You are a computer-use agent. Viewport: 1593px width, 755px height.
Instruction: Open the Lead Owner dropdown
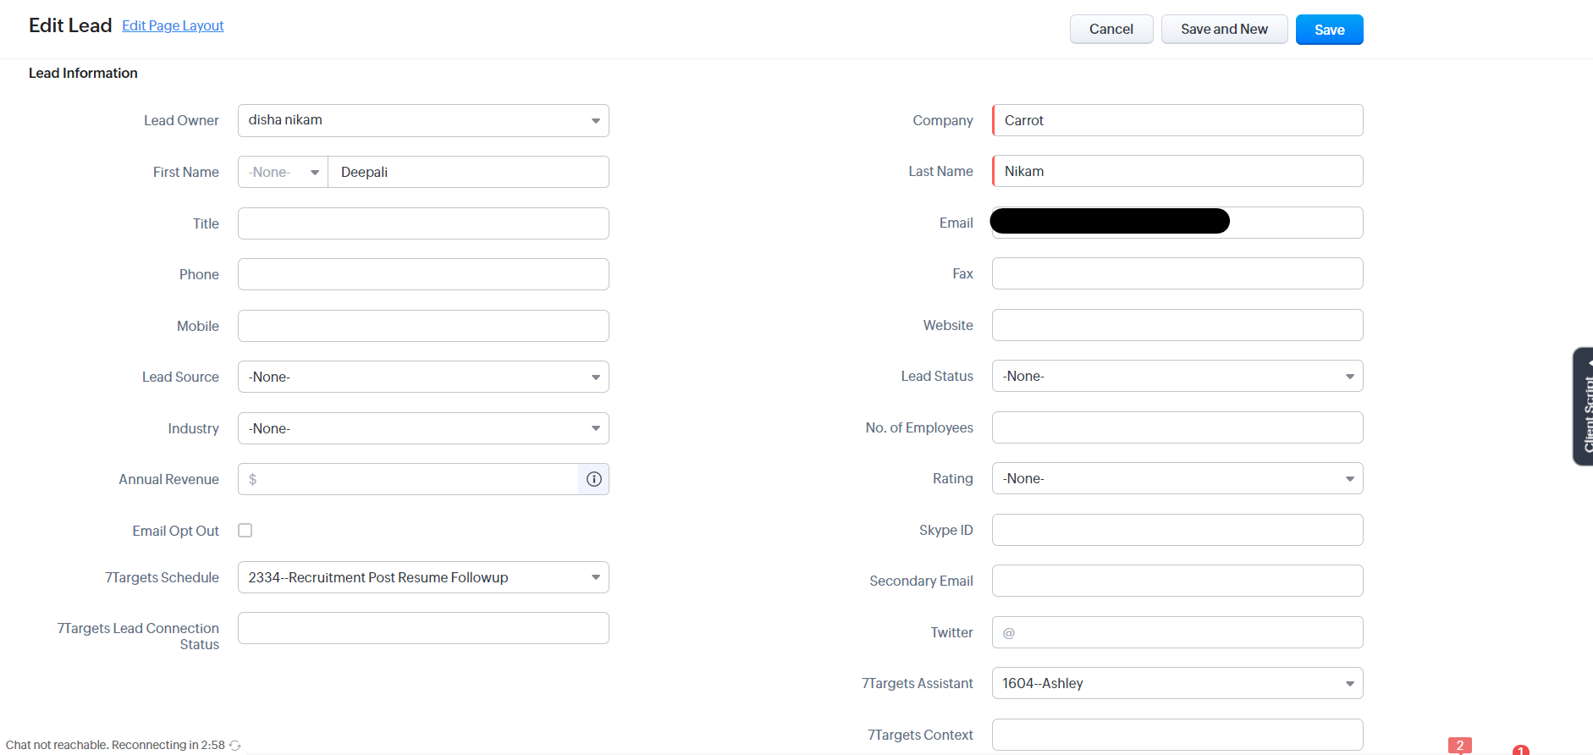423,121
